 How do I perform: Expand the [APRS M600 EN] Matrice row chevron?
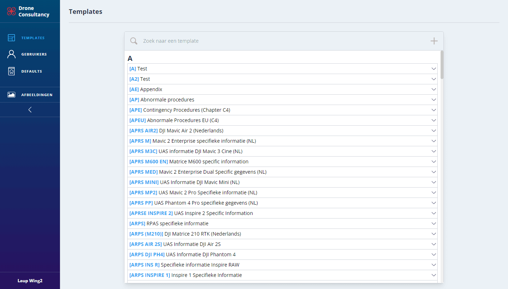(x=434, y=162)
